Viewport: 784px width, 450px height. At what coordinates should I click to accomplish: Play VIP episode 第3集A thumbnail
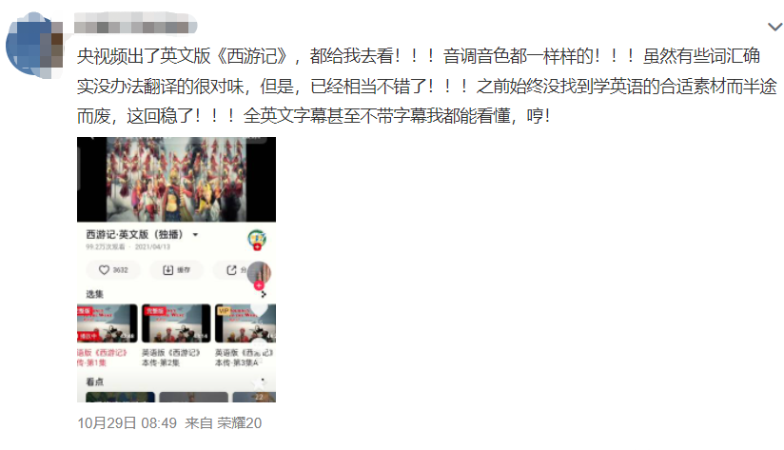click(245, 323)
